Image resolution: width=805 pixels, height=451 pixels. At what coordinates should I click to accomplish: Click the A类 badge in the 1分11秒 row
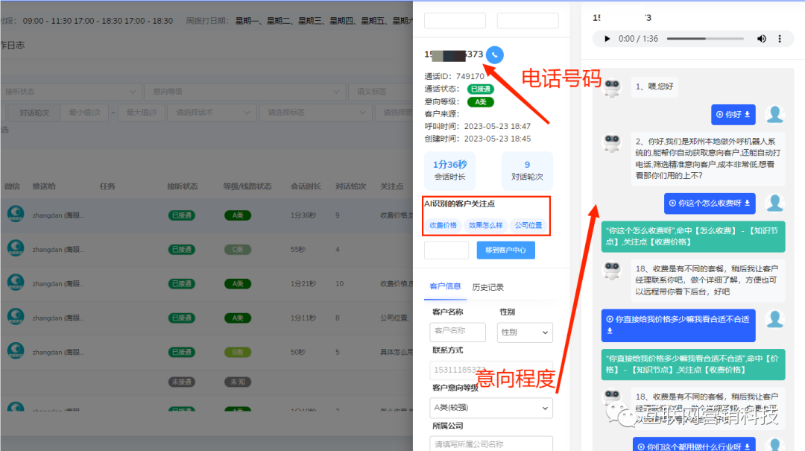pyautogui.click(x=238, y=318)
